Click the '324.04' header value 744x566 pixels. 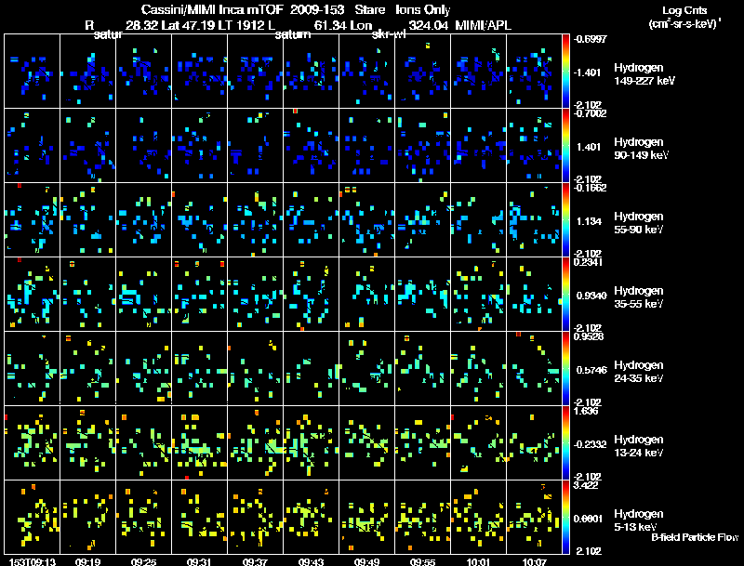point(429,25)
